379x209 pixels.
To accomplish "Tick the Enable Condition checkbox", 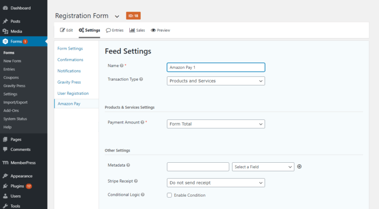I will pyautogui.click(x=169, y=195).
